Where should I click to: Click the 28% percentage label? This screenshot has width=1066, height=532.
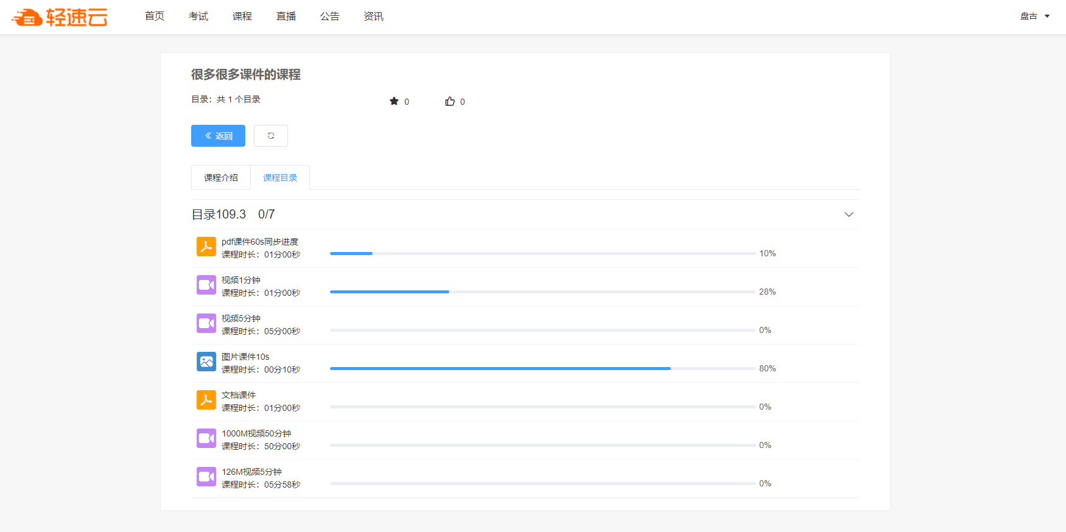767,292
